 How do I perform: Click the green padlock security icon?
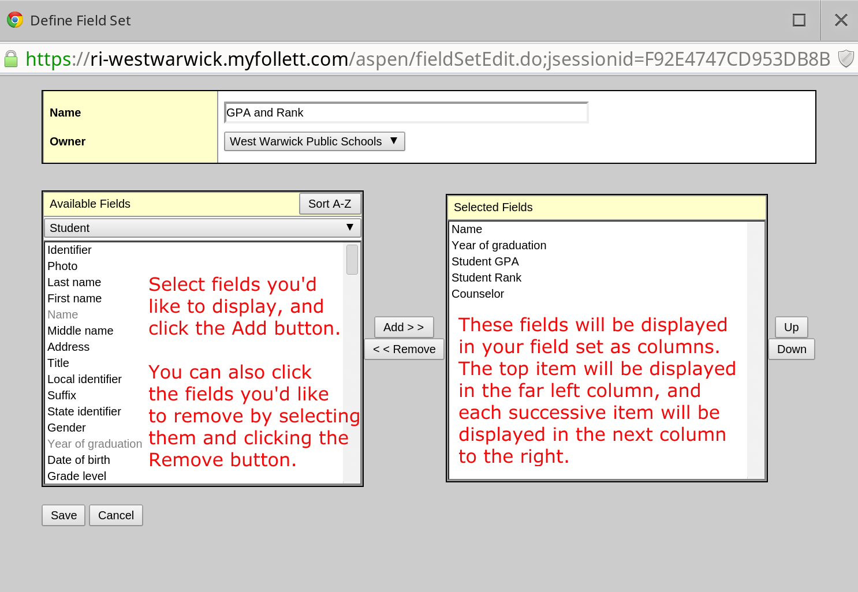point(11,59)
